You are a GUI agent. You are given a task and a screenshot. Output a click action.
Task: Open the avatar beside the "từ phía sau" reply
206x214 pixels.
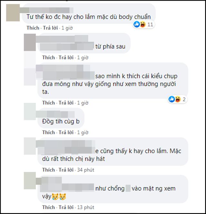pos(30,42)
